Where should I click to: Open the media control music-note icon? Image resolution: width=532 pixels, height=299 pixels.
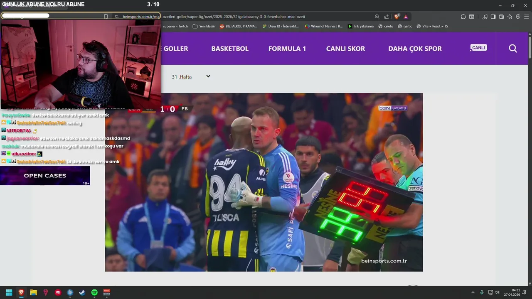[x=485, y=17]
